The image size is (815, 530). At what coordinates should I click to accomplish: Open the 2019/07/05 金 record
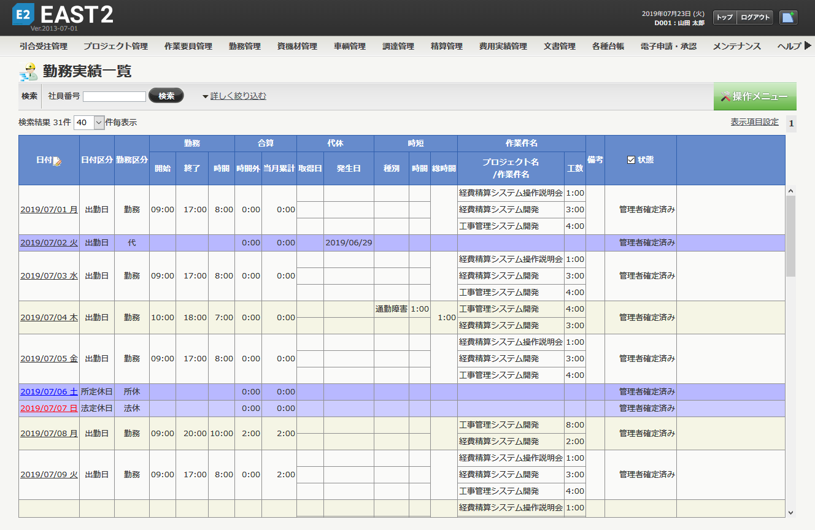[49, 359]
